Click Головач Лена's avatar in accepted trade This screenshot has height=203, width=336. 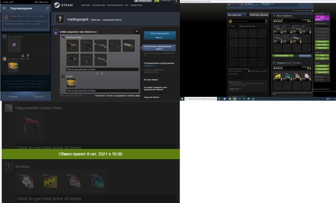8,108
